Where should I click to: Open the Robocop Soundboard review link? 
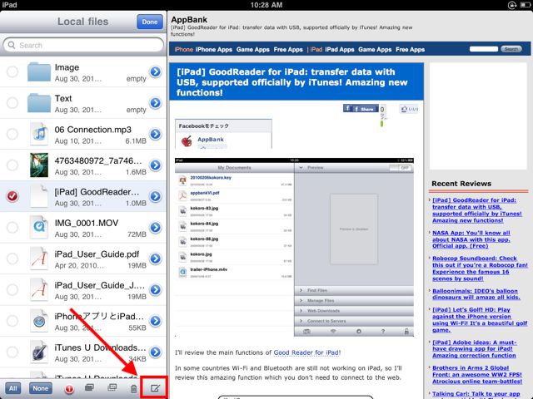tap(480, 268)
